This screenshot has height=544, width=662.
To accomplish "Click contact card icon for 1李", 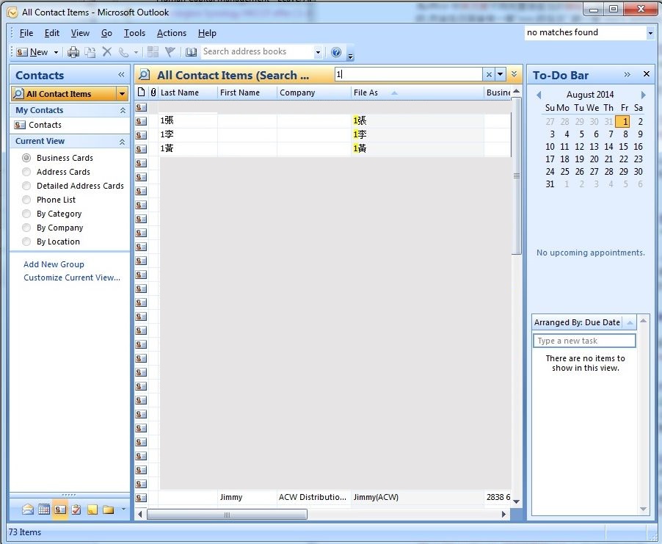I will [141, 135].
